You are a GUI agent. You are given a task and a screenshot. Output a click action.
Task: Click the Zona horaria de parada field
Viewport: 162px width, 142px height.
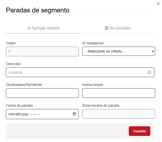(x=118, y=114)
